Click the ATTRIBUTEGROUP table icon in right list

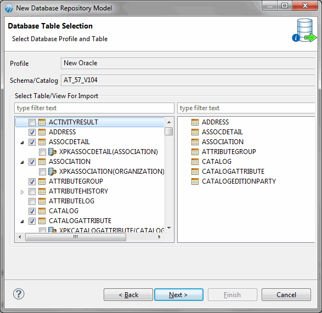pos(195,152)
